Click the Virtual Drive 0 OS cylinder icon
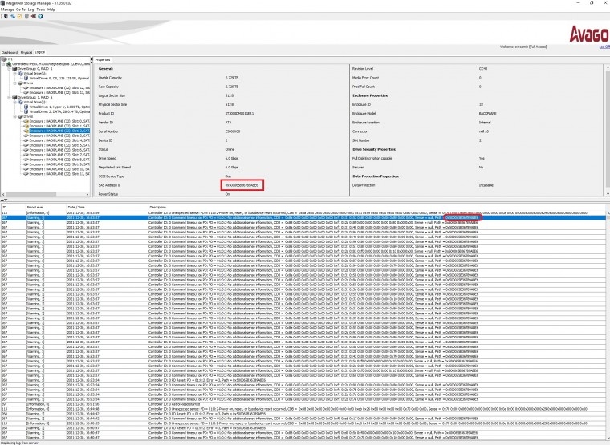This screenshot has width=610, height=445. [x=26, y=78]
